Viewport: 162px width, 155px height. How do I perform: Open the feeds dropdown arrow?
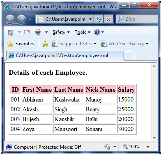tap(19, 32)
